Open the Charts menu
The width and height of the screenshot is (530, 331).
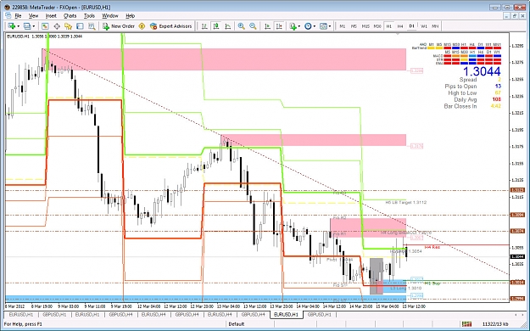click(70, 15)
